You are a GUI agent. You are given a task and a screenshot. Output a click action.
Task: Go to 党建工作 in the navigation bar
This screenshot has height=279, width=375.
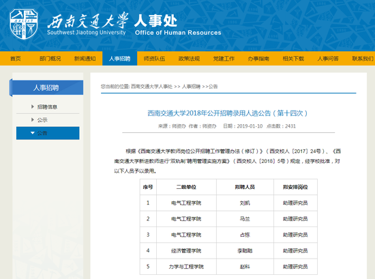point(224,59)
